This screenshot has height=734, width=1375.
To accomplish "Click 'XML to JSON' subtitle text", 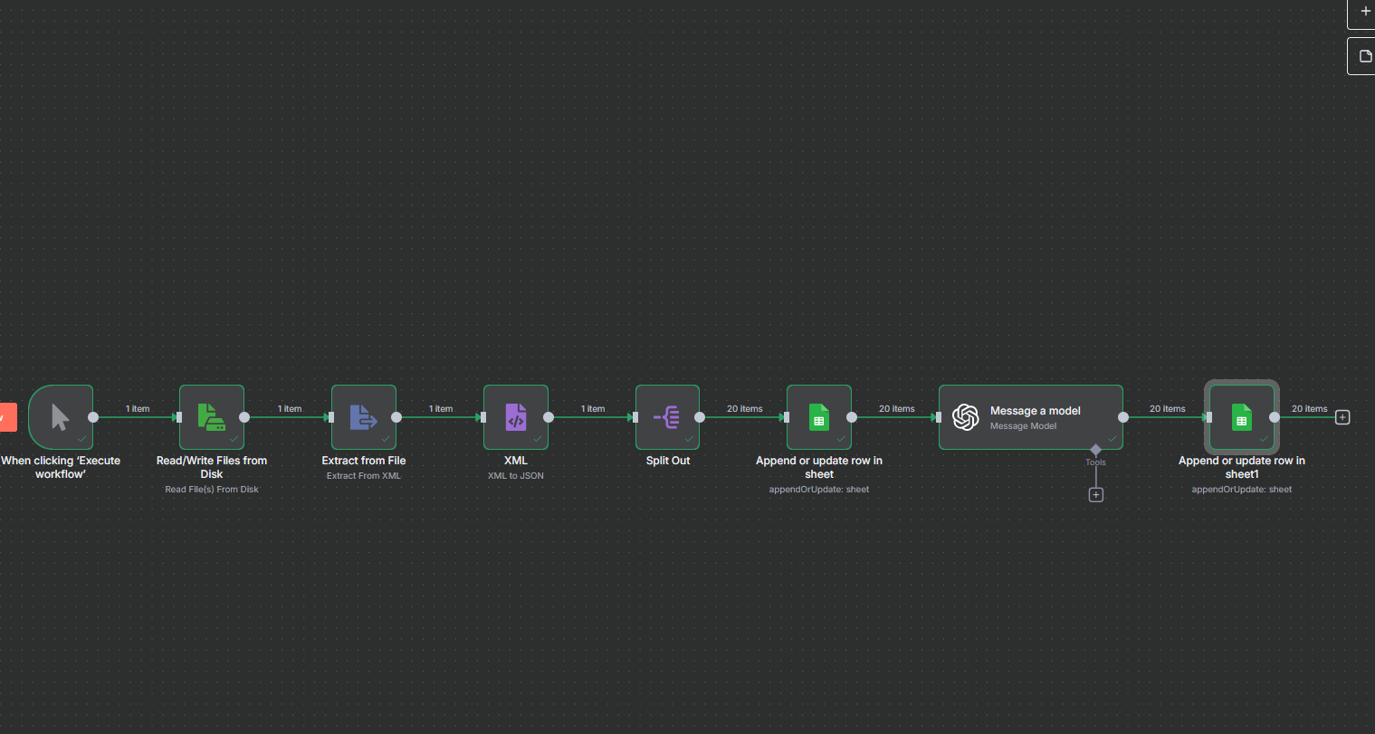I will pos(516,476).
